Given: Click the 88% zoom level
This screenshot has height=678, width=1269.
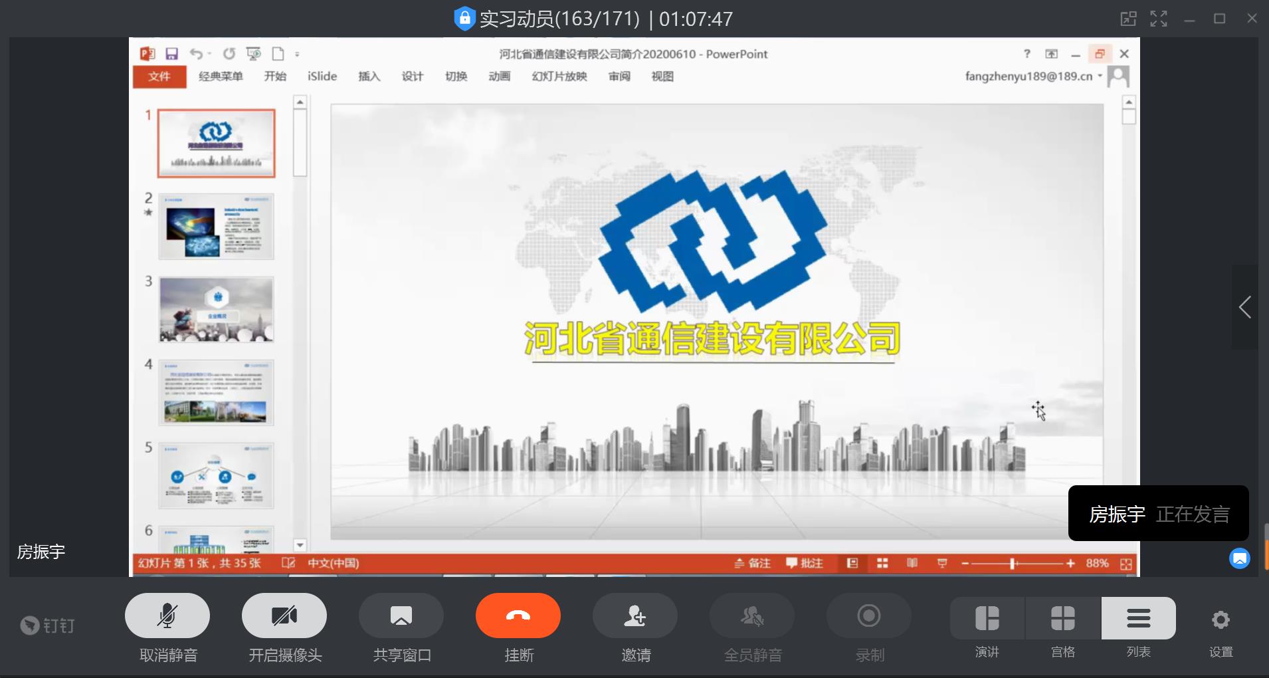Looking at the screenshot, I should [x=1097, y=564].
